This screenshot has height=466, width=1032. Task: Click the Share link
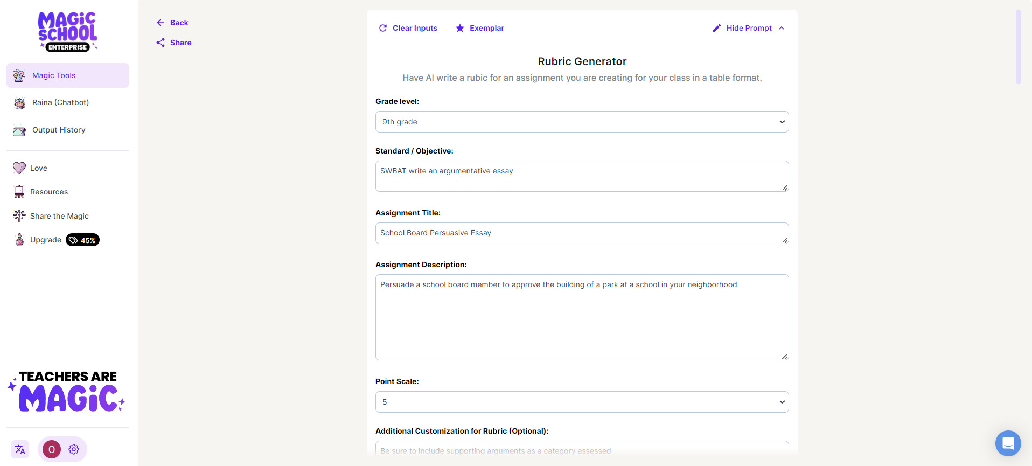point(174,43)
